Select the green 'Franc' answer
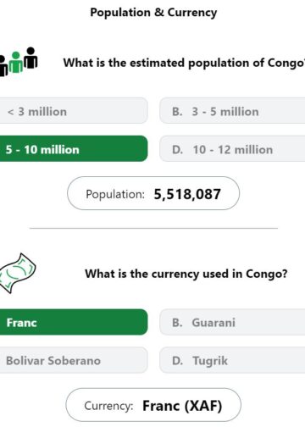The image size is (305, 427). 74,322
